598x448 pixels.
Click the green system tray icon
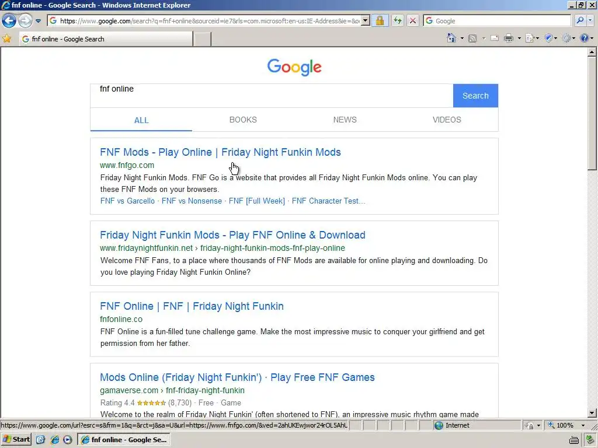pyautogui.click(x=590, y=440)
